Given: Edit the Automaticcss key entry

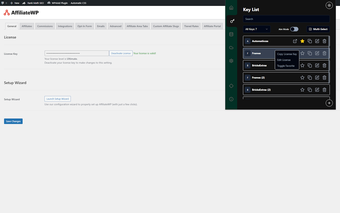Looking at the screenshot, I should [x=317, y=41].
